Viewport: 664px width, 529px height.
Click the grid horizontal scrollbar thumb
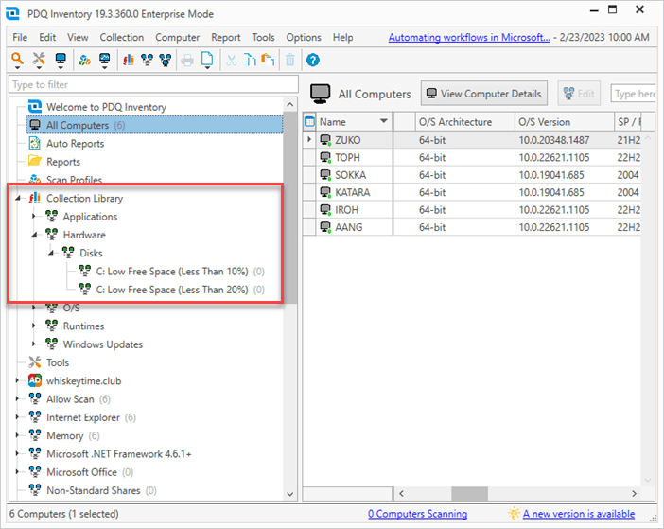469,493
